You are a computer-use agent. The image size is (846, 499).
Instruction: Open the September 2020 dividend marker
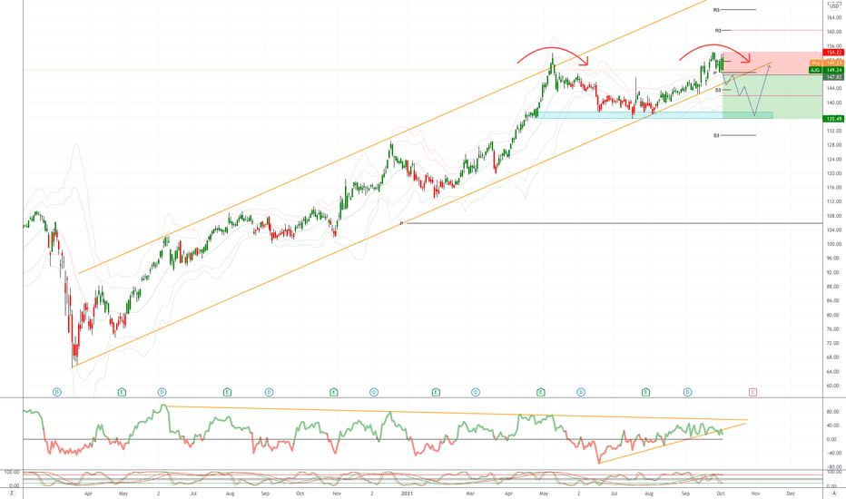click(270, 392)
